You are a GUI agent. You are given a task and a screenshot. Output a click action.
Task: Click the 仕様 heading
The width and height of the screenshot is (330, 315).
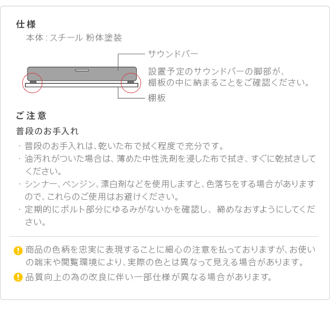[26, 24]
